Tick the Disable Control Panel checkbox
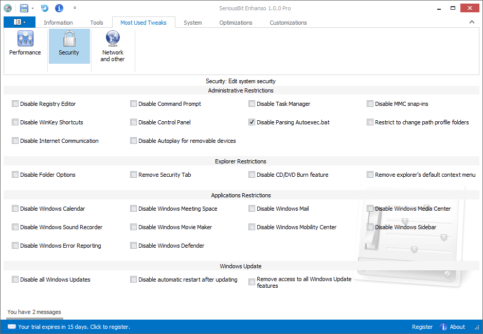Screen dimensions: 483x334 (x=133, y=122)
